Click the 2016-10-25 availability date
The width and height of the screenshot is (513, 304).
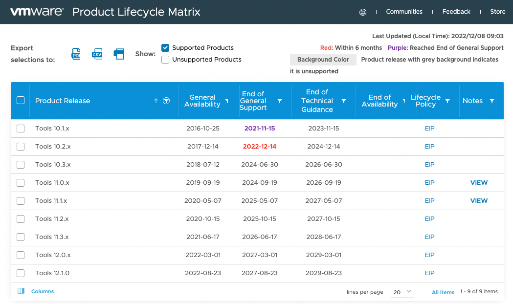point(203,129)
